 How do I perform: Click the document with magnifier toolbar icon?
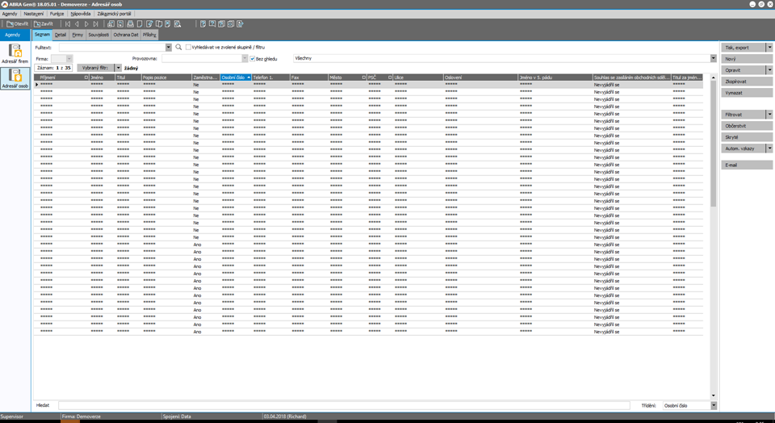coord(178,23)
